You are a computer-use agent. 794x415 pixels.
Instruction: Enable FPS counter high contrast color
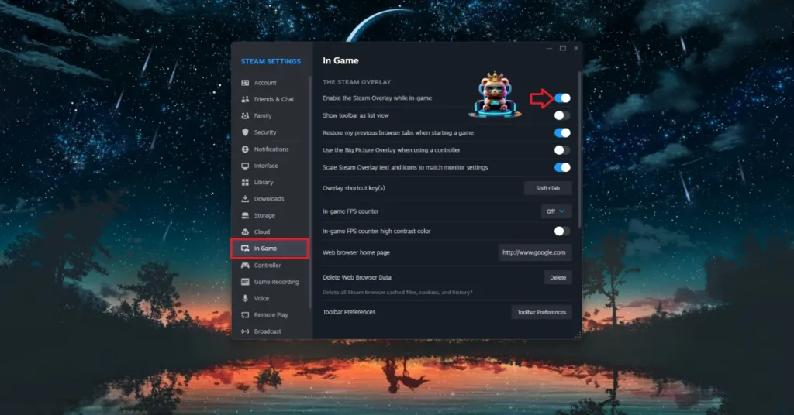coord(562,231)
